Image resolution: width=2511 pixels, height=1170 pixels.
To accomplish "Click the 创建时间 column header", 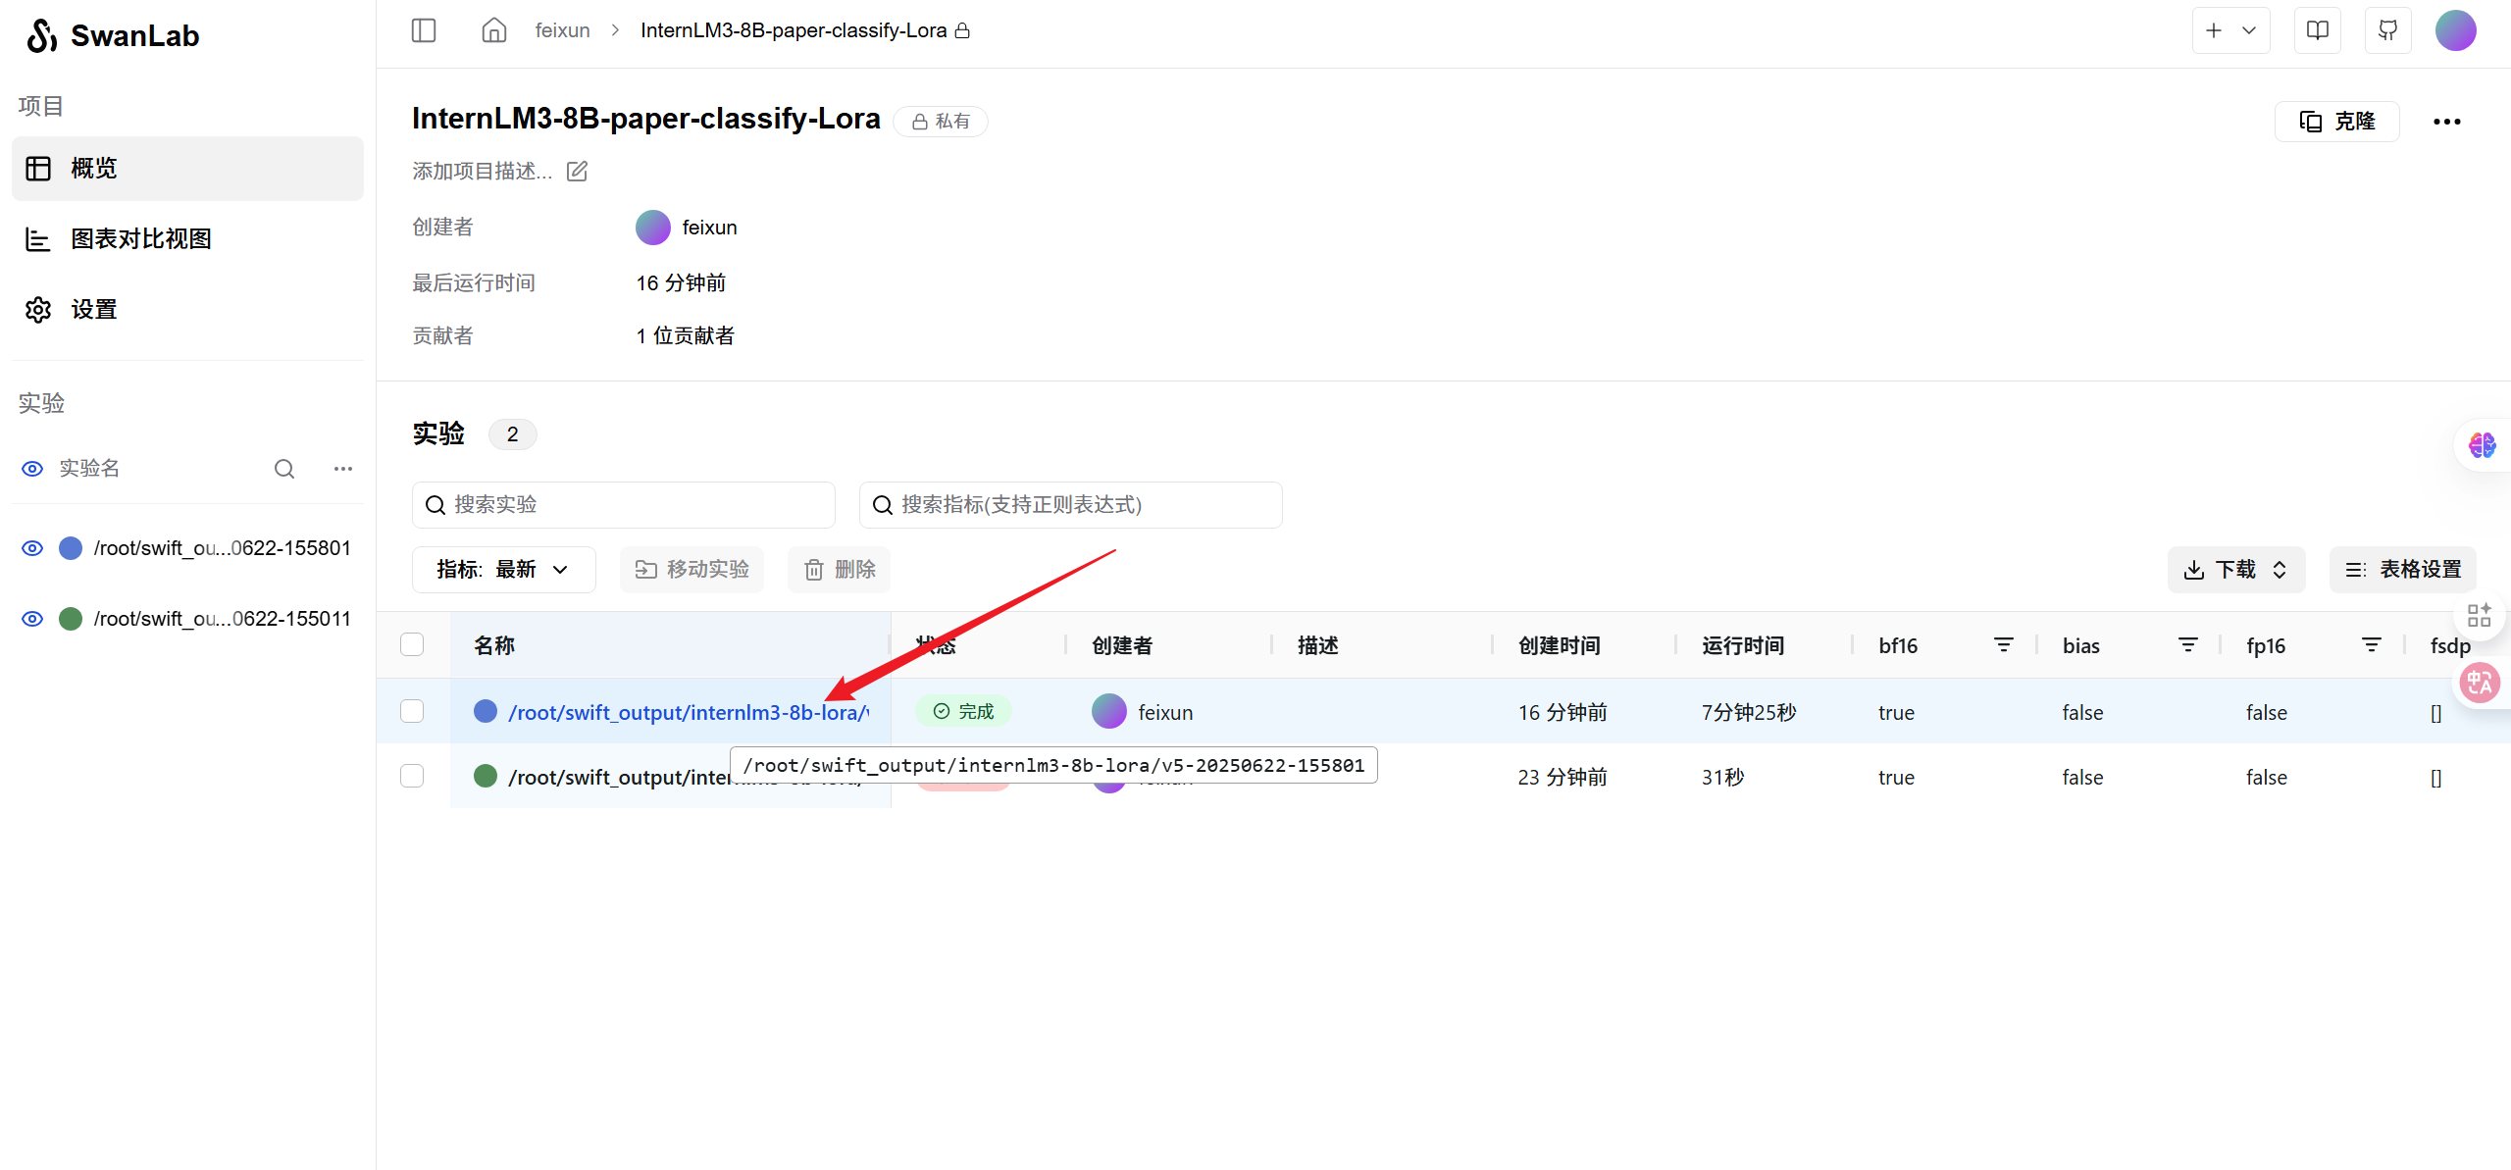I will (x=1560, y=645).
